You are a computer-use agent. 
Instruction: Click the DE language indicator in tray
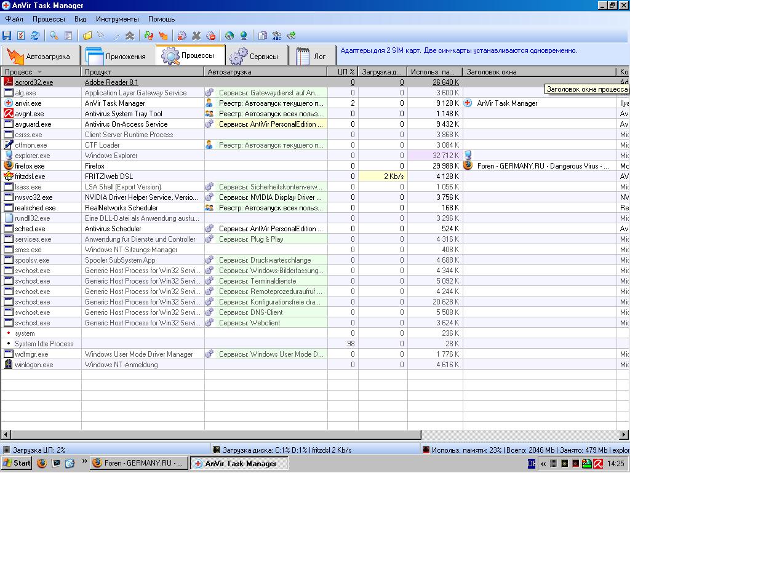[x=532, y=464]
